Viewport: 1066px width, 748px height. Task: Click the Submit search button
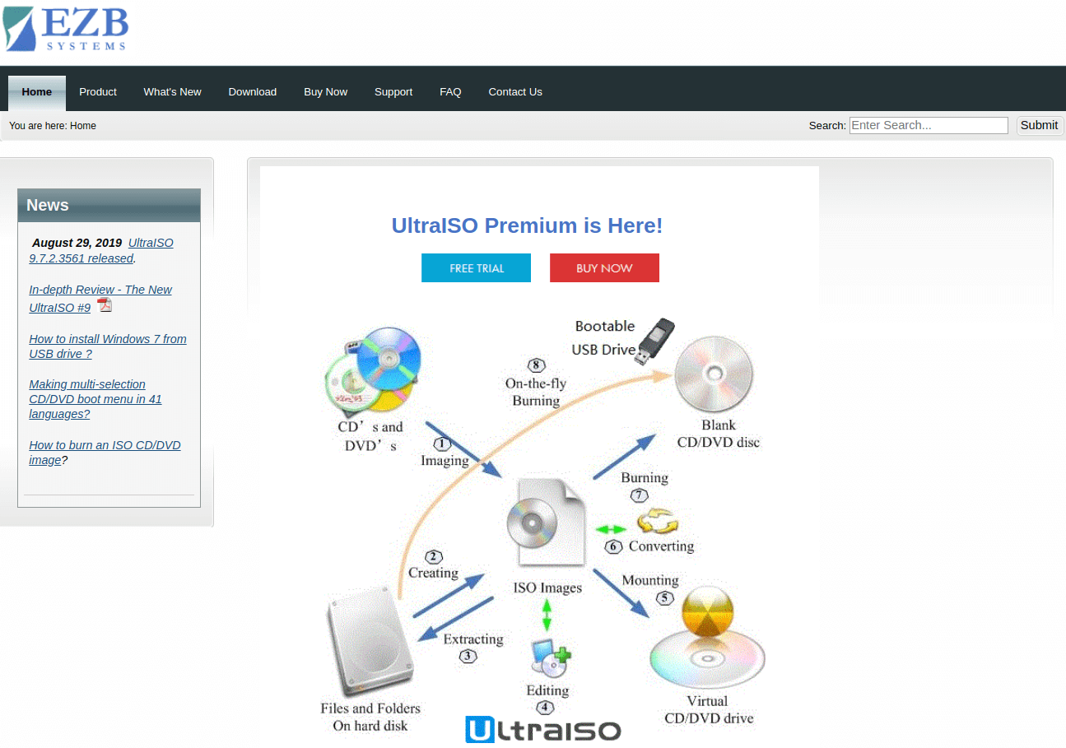1040,125
